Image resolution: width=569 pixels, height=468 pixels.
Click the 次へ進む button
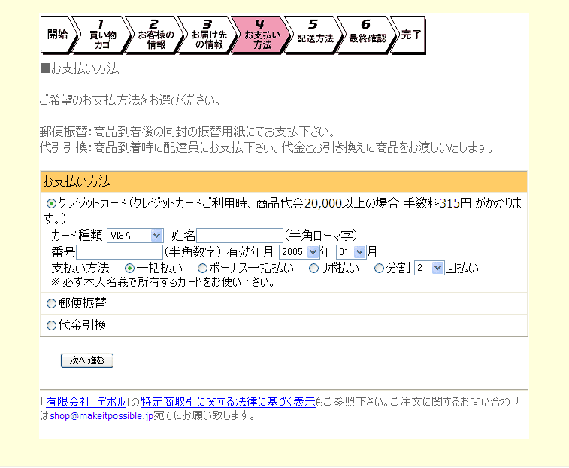coord(87,361)
